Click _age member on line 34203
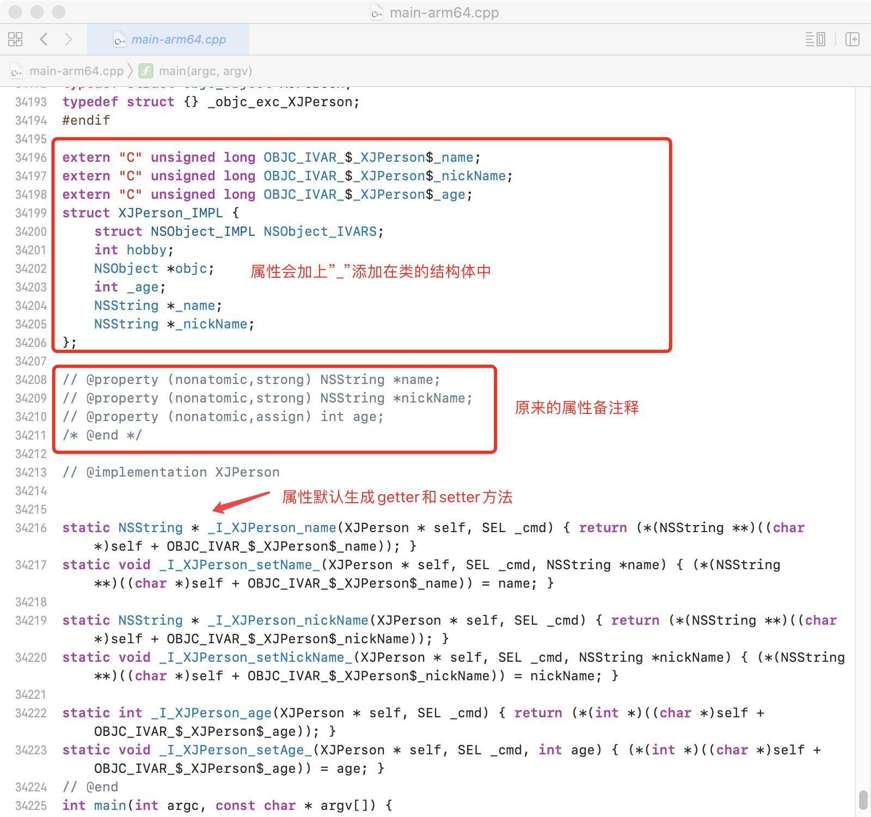Screen dimensions: 871x817 pos(143,287)
